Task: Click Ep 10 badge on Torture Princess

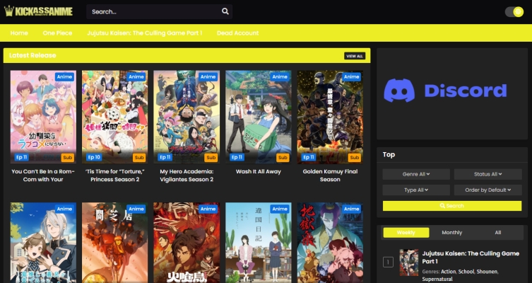Action: tap(94, 157)
